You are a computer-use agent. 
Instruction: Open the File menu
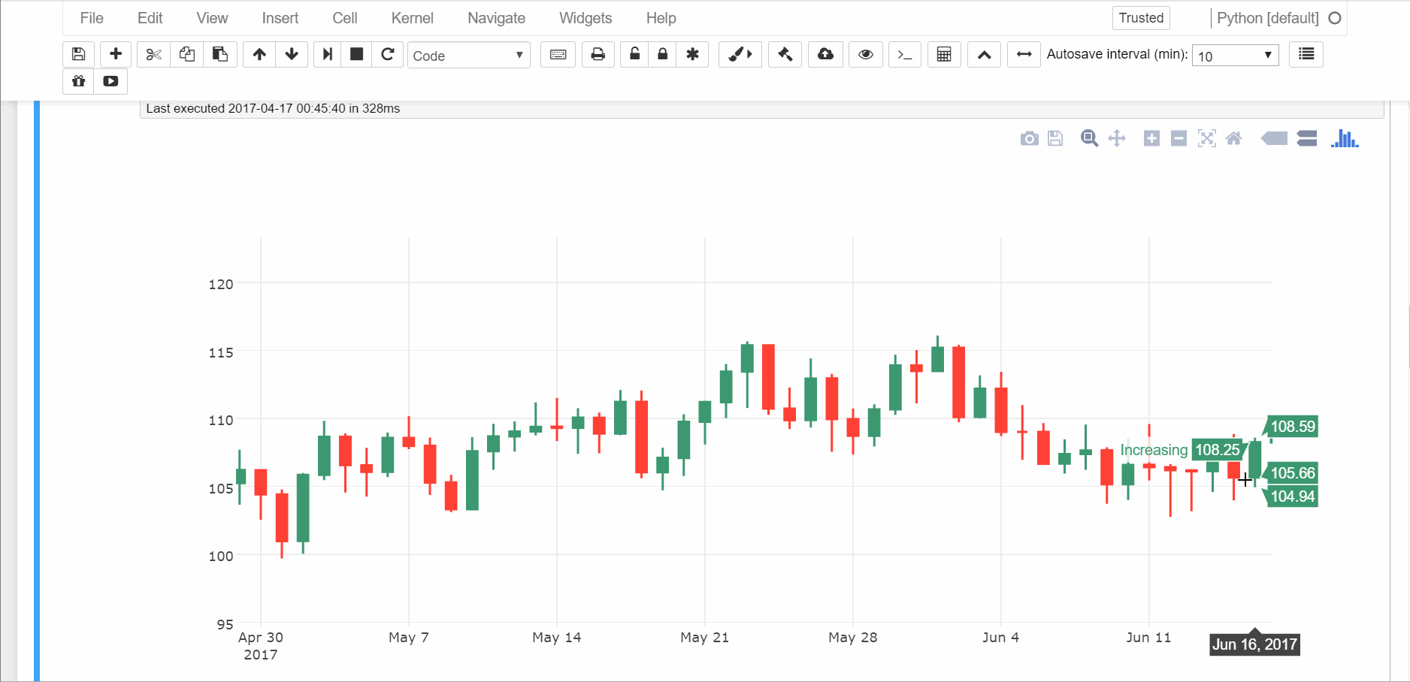(92, 18)
